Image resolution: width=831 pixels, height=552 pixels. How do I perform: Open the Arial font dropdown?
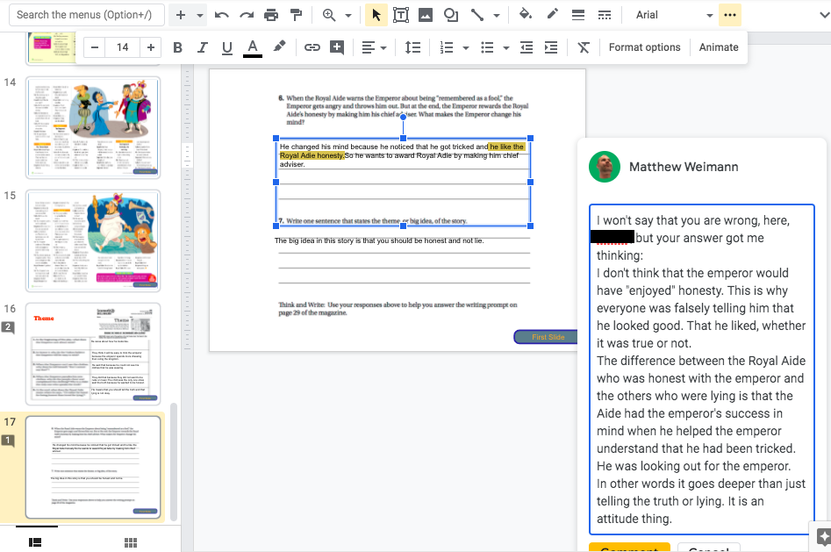671,15
